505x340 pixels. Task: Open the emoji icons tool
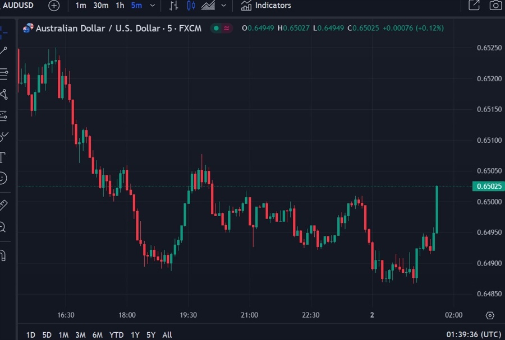point(3,178)
